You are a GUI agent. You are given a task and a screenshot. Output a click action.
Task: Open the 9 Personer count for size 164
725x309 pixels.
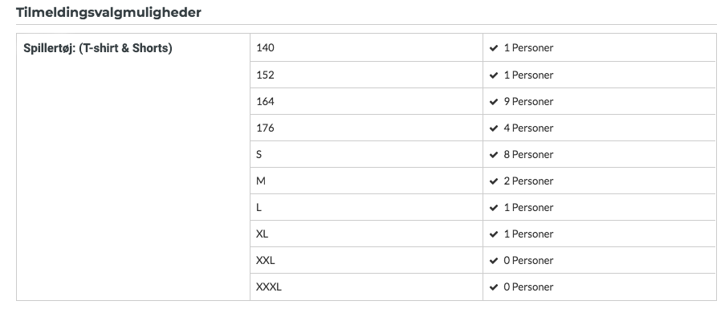[x=528, y=102]
